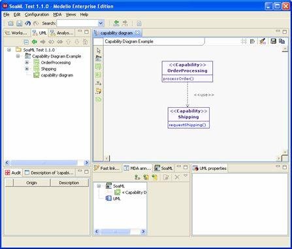
Task: Select the second palette tool below pointer
Action: pyautogui.click(x=99, y=58)
